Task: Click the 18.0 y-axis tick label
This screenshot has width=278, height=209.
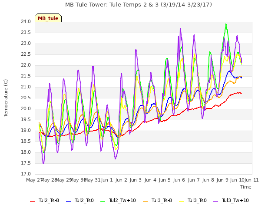Action: [26, 152]
